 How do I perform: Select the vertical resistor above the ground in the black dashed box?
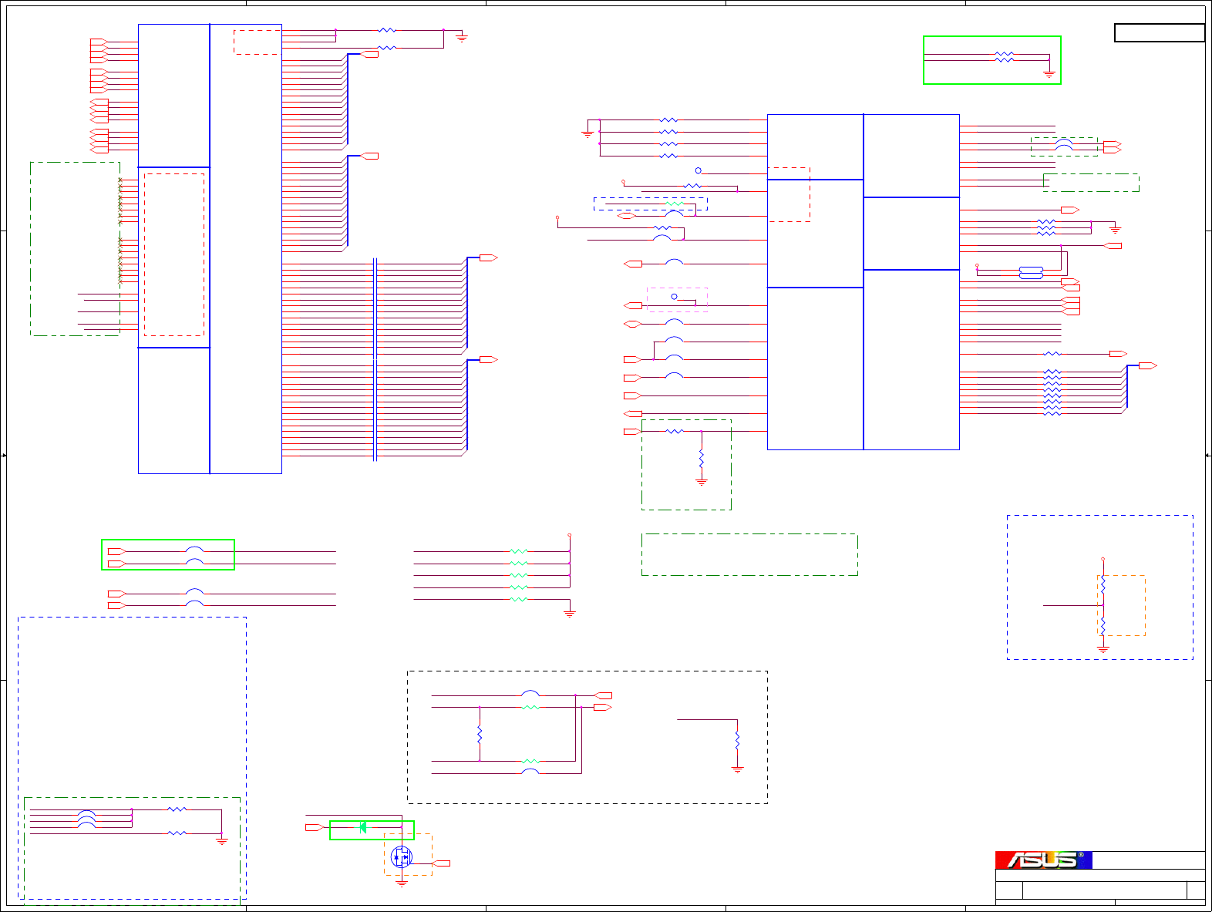click(x=737, y=741)
